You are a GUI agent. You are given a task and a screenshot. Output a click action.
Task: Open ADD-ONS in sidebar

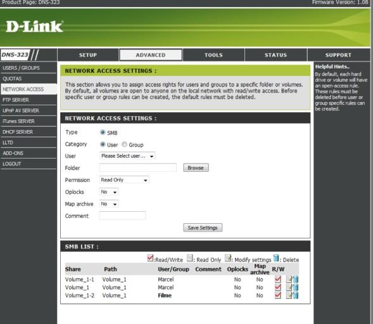(x=28, y=153)
